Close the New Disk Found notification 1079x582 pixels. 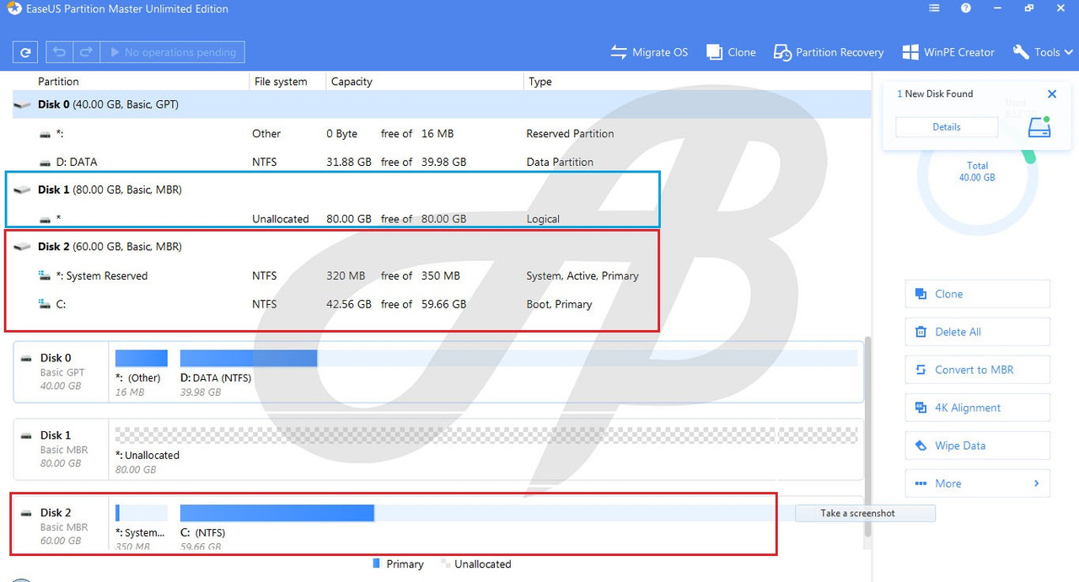pyautogui.click(x=1052, y=94)
